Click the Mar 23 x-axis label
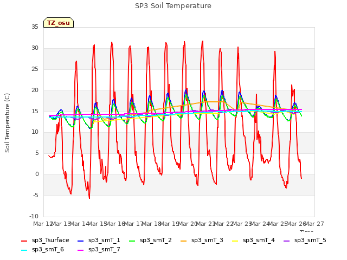This screenshot has width=347, height=260. tap(242, 224)
